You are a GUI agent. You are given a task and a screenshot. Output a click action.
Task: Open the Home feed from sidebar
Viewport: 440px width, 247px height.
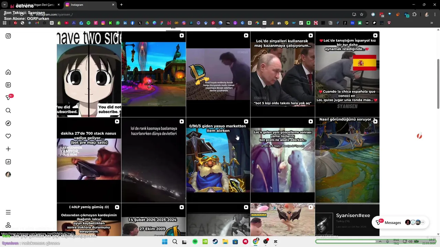[8, 72]
